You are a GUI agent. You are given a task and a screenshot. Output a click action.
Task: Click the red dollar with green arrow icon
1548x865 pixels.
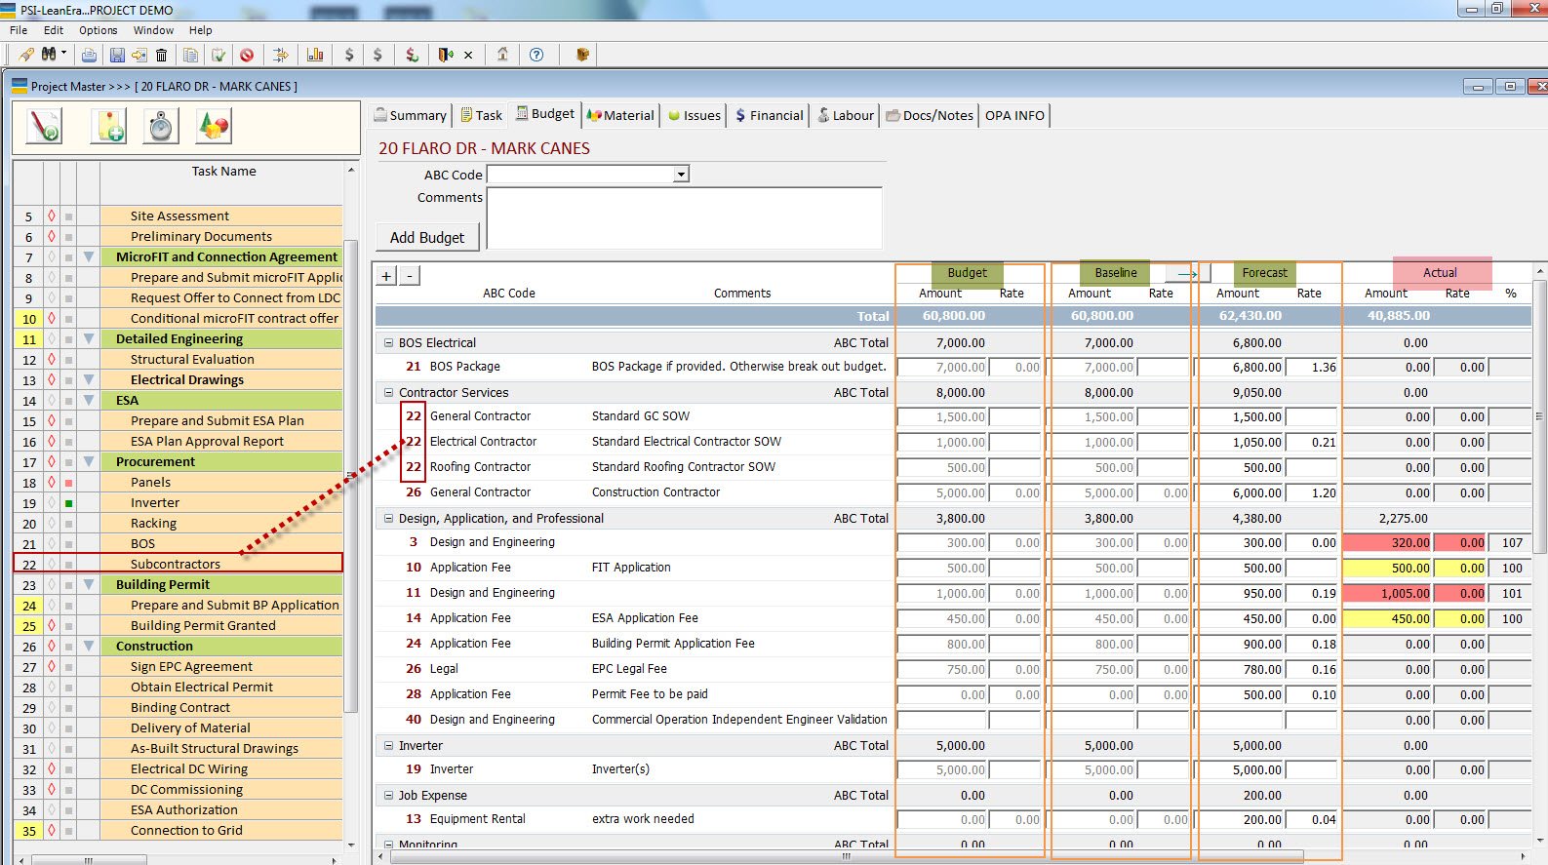(x=412, y=55)
